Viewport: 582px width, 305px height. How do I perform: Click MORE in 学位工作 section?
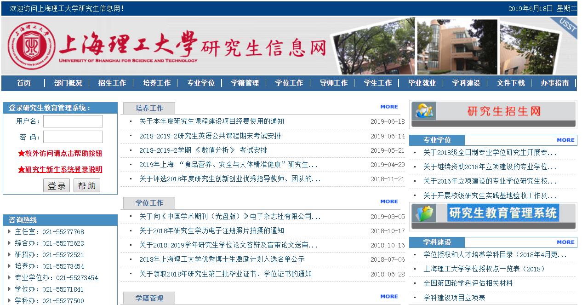coord(389,201)
